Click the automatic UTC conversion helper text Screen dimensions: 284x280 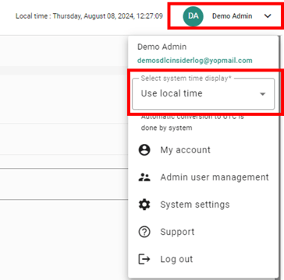pyautogui.click(x=193, y=122)
